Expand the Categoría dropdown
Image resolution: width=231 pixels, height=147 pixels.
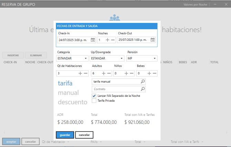click(86, 58)
